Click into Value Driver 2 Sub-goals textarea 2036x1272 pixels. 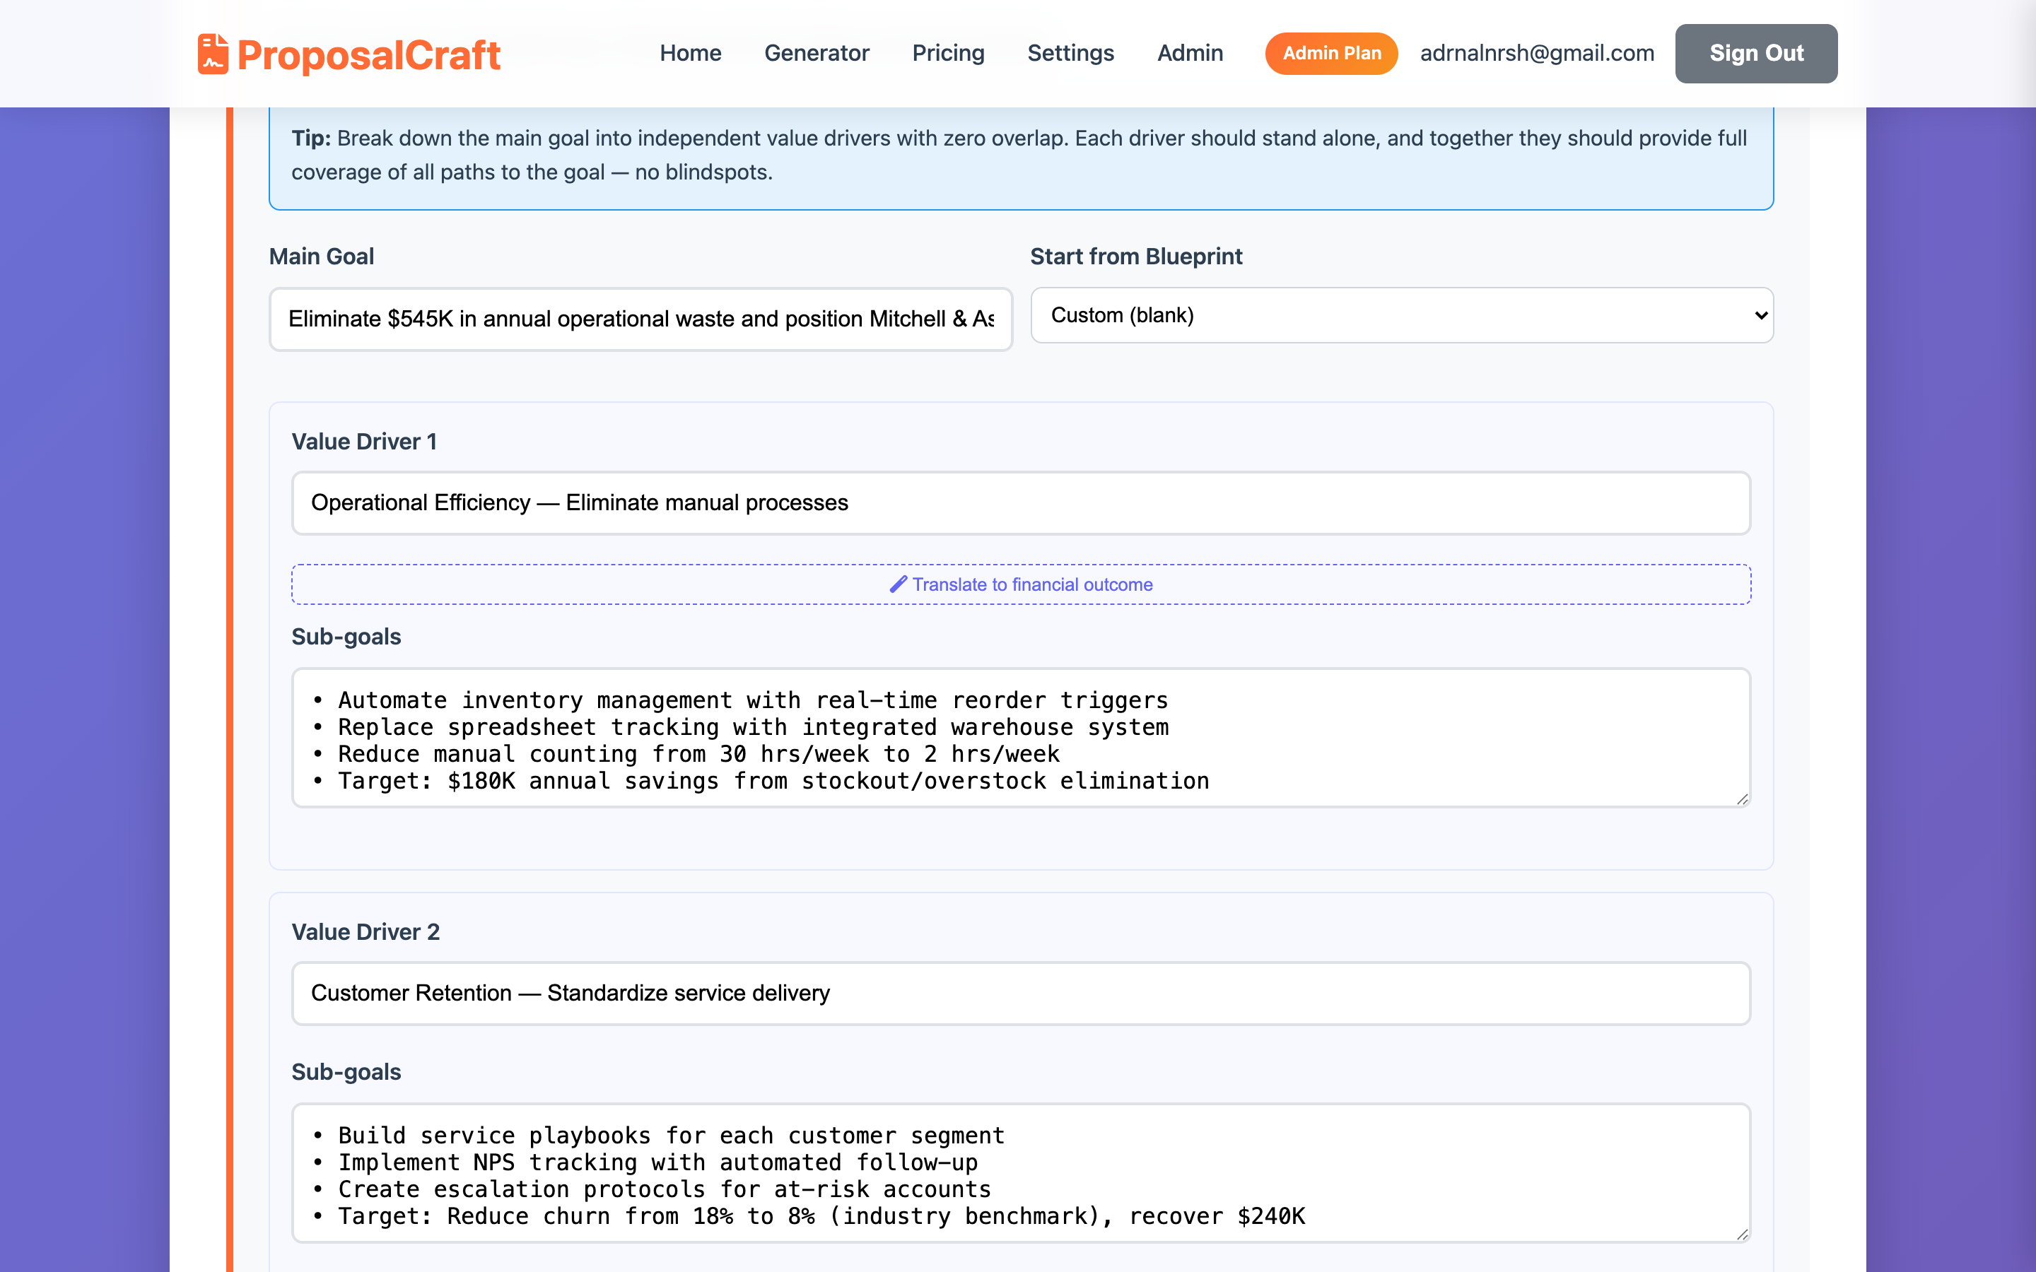point(1021,1173)
